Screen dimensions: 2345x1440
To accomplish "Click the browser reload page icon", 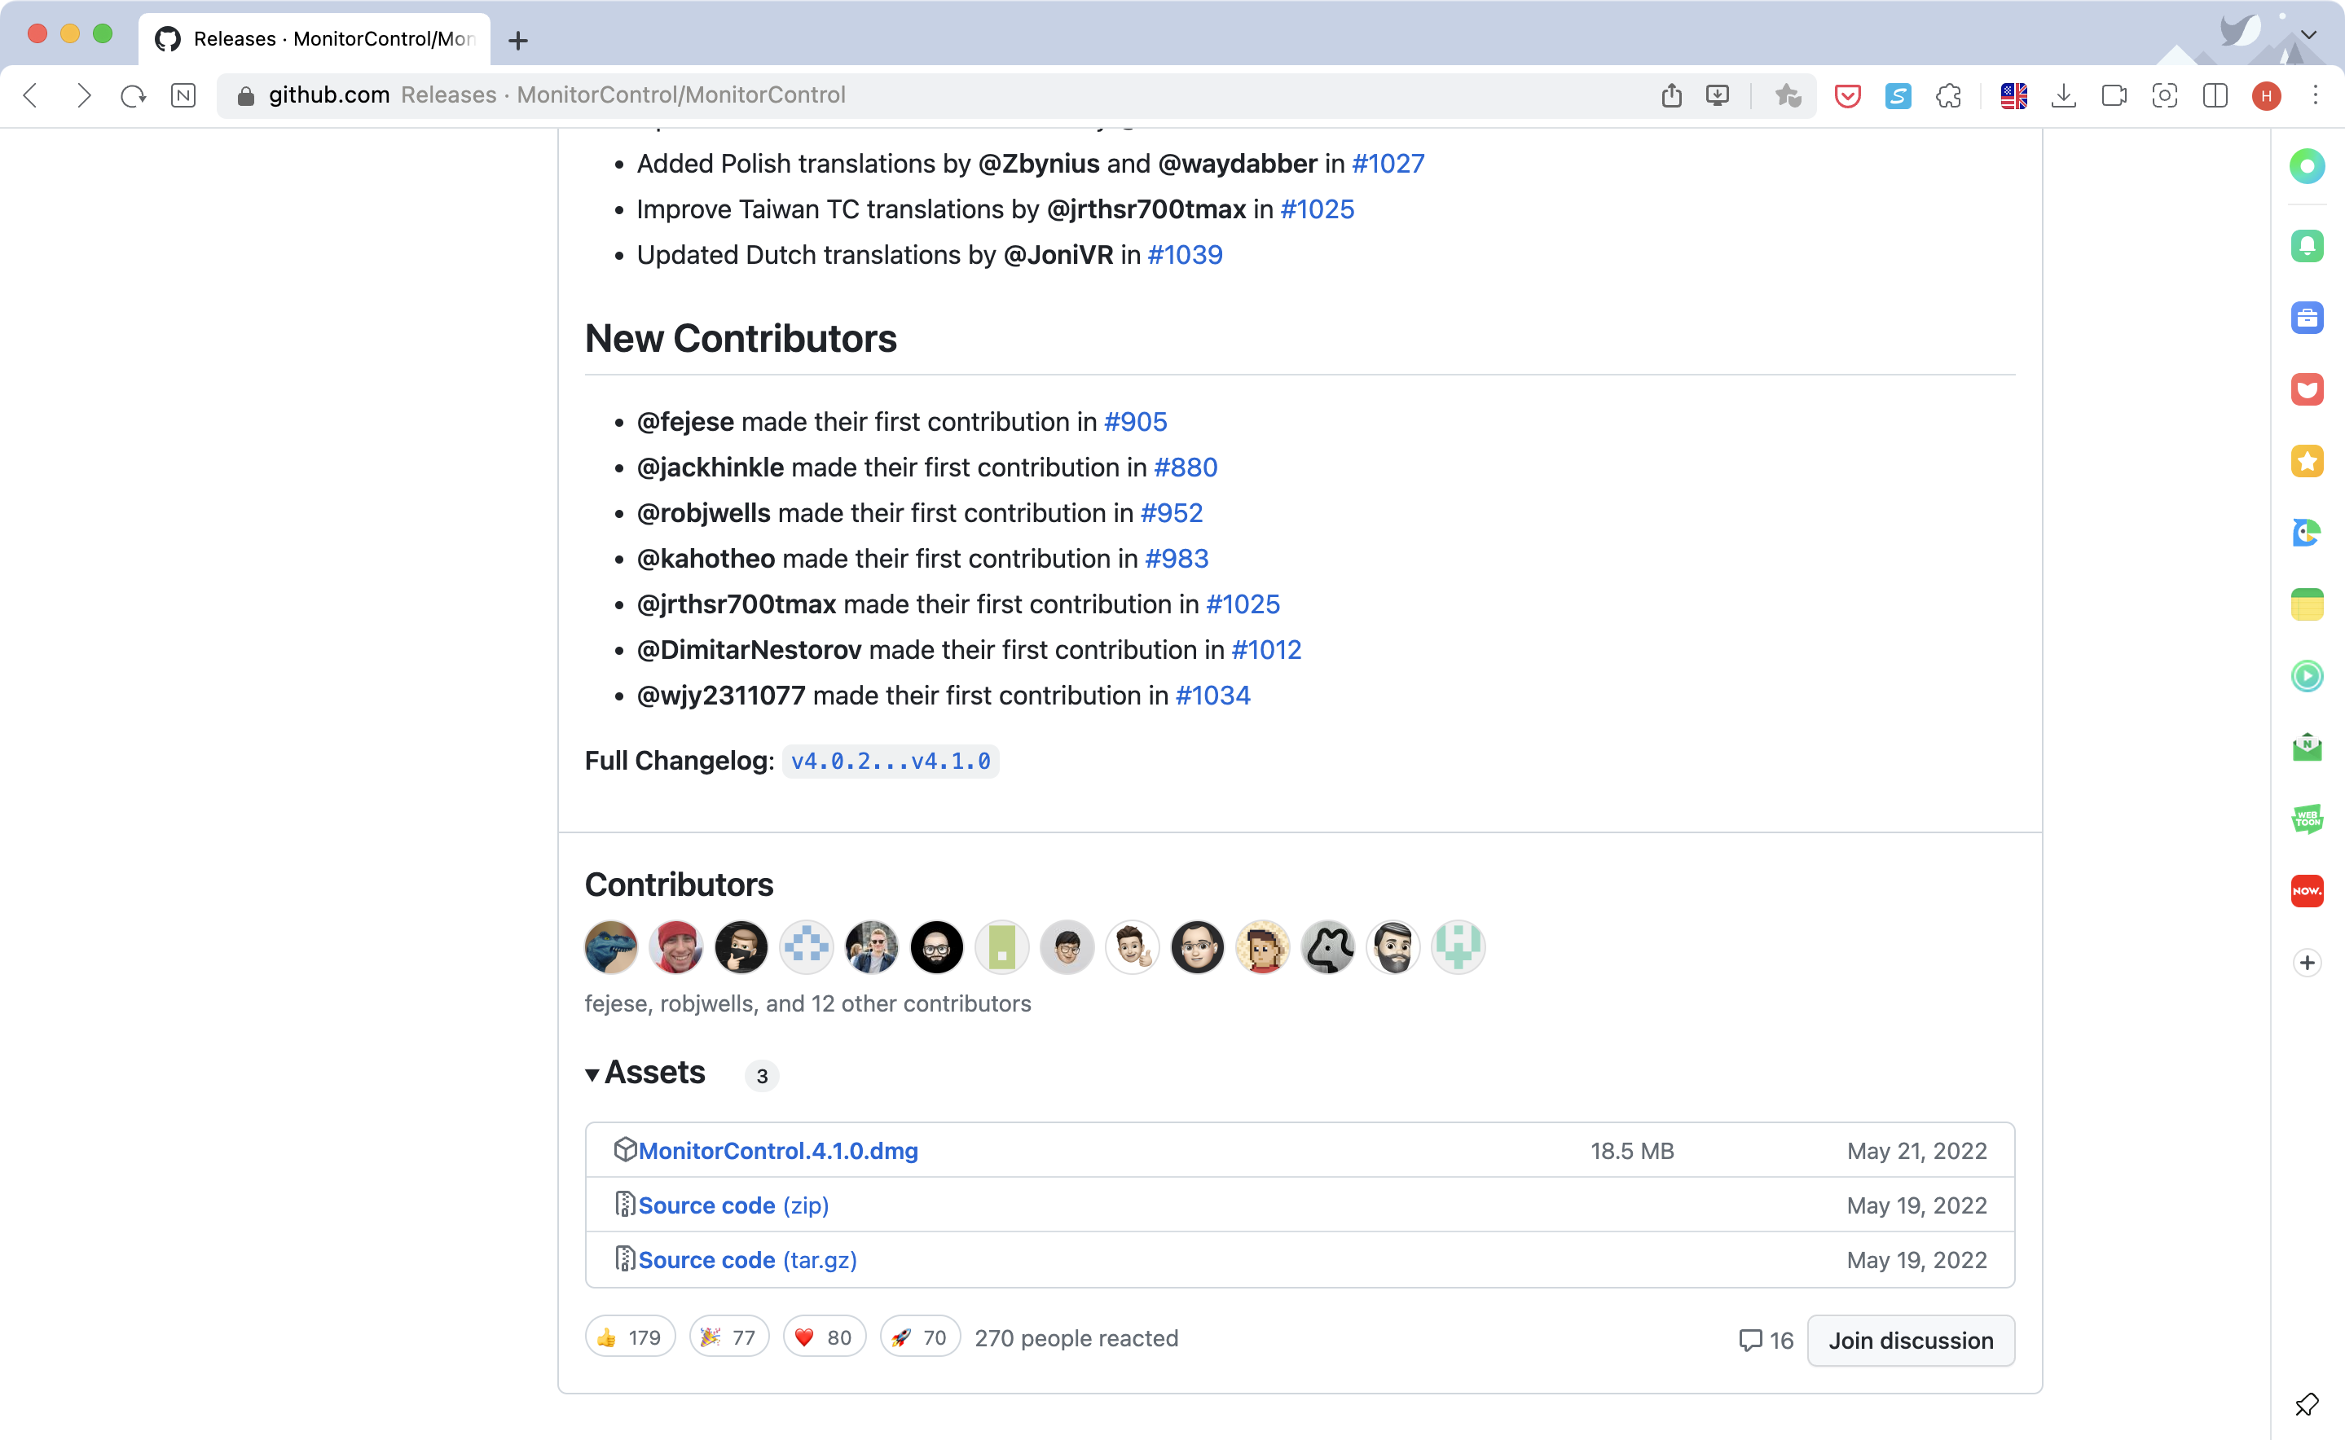I will 134,95.
